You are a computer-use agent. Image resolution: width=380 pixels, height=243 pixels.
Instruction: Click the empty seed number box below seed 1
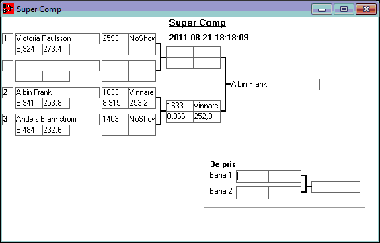coord(8,66)
